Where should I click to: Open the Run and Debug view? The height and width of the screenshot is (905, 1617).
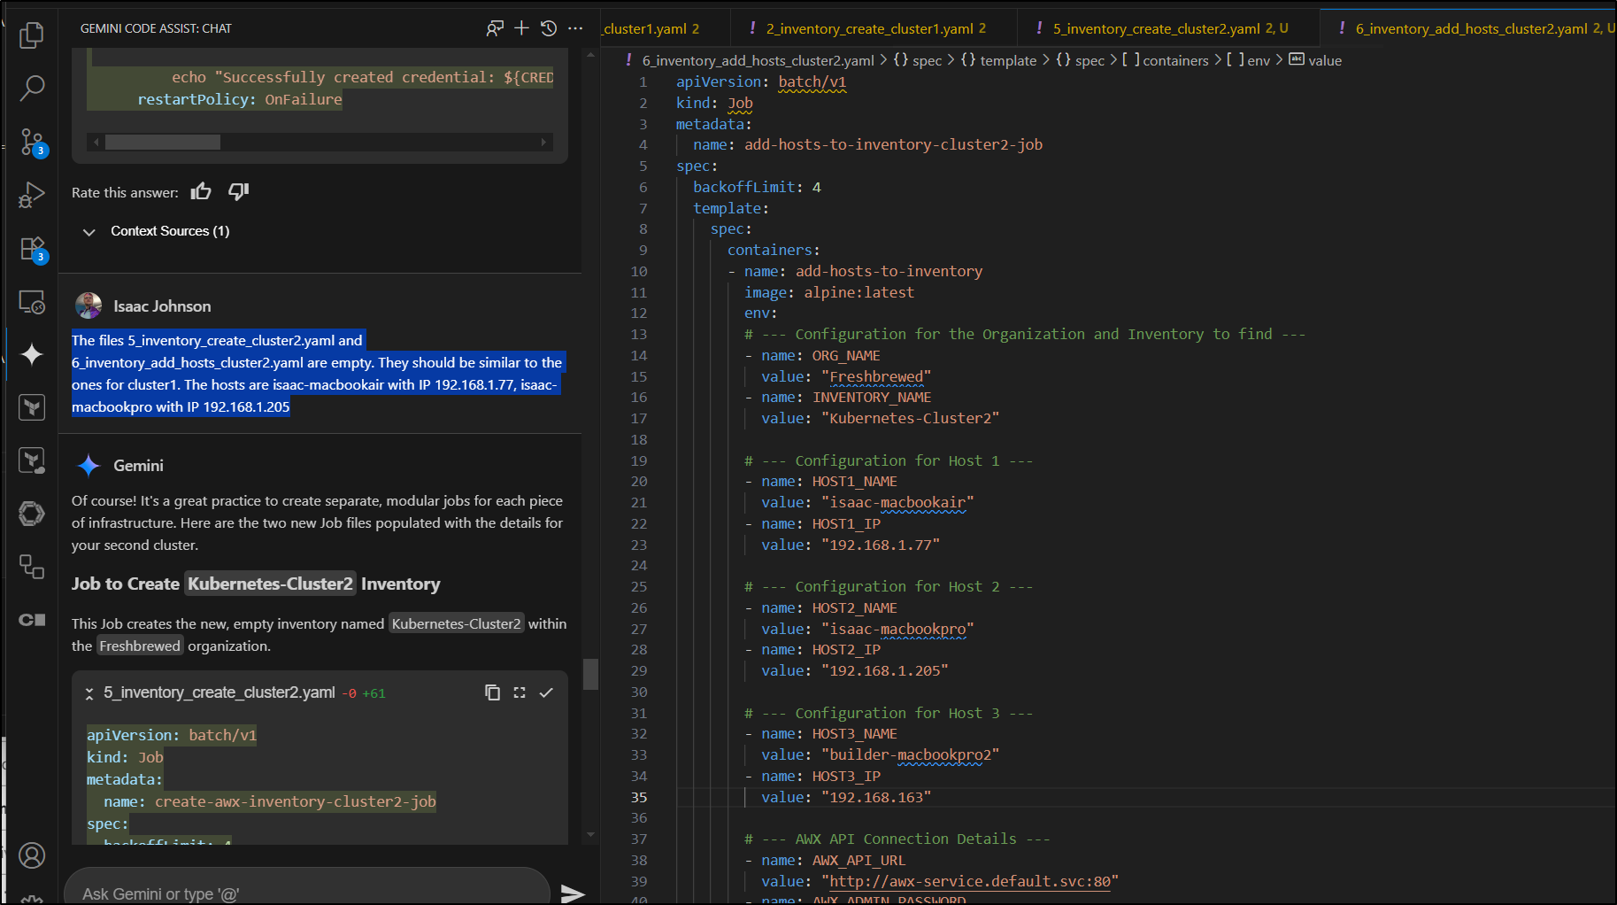[x=32, y=195]
